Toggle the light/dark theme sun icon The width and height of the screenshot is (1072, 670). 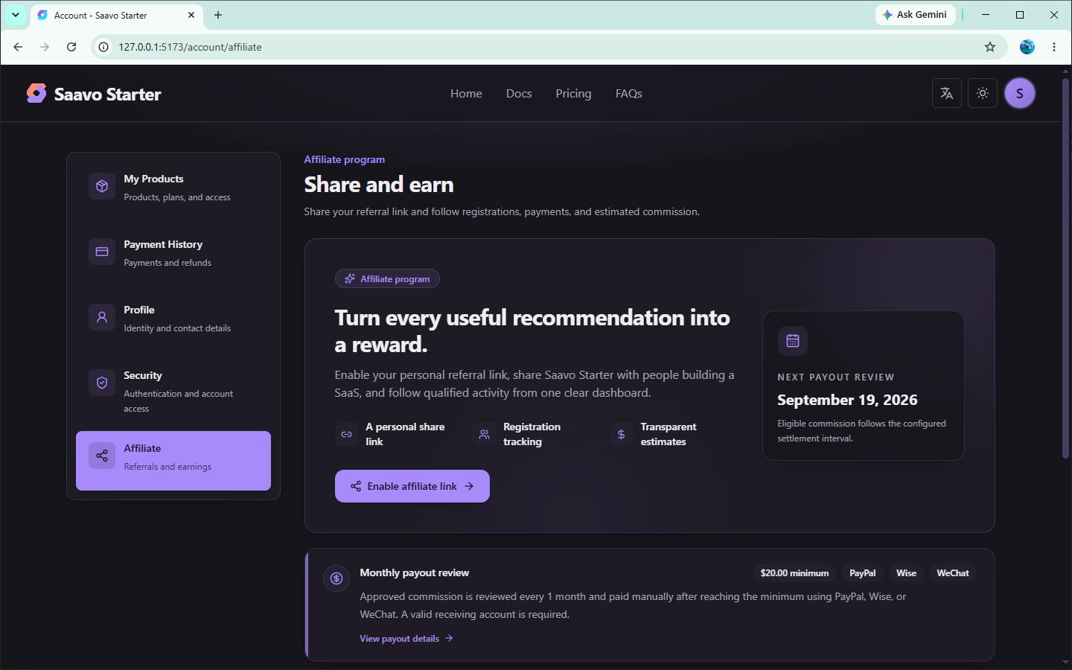[983, 93]
